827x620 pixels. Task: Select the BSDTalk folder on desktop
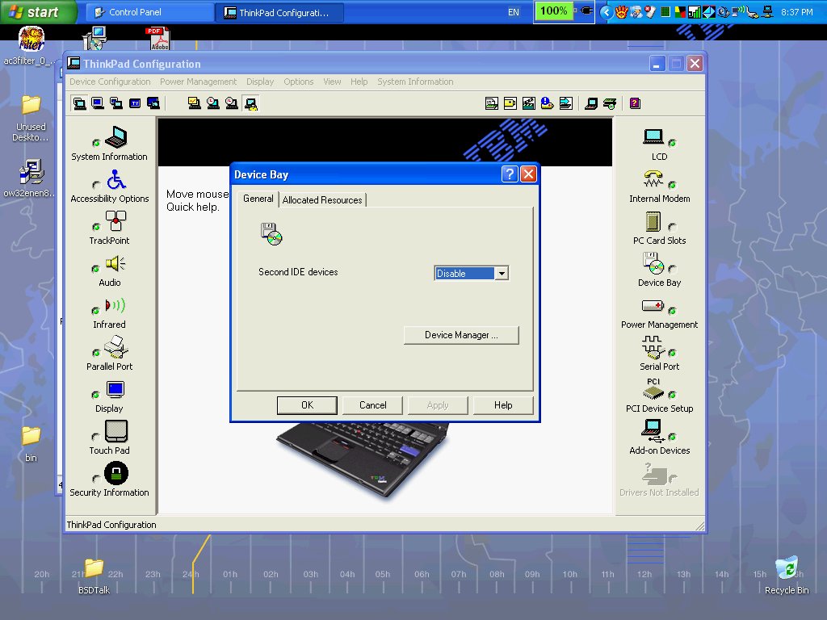94,576
